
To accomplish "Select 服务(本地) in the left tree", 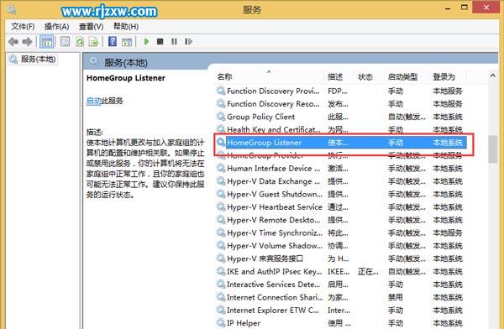I will click(x=38, y=59).
